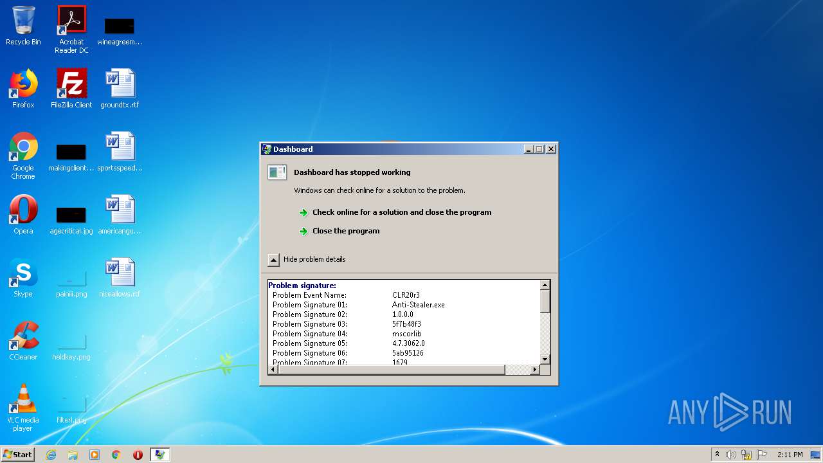Choose Close the program option
This screenshot has height=463, width=823.
(x=345, y=231)
